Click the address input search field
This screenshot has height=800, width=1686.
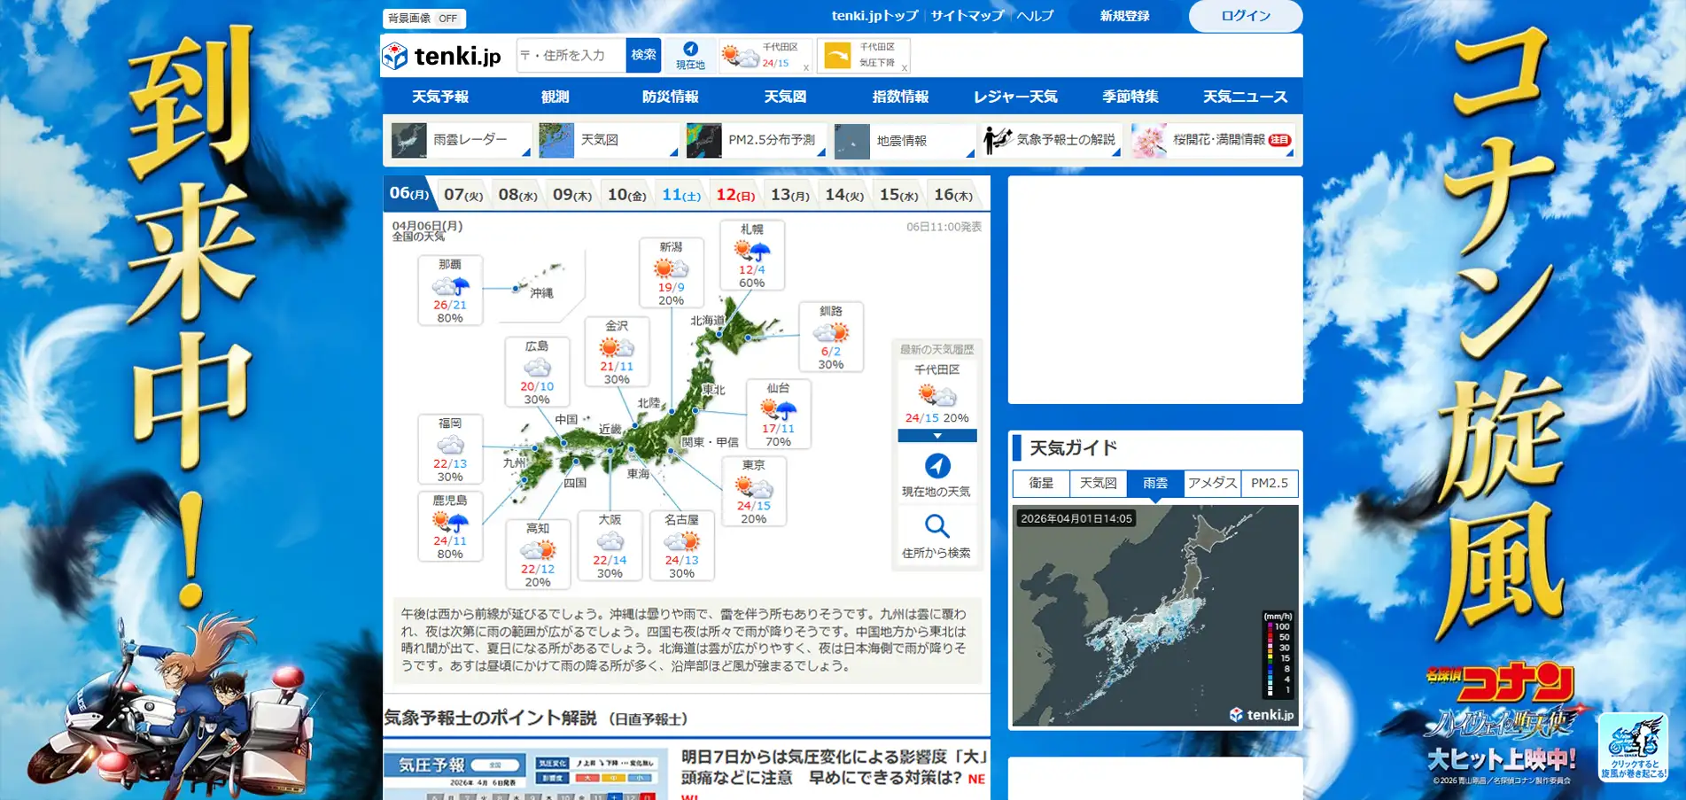tap(571, 55)
